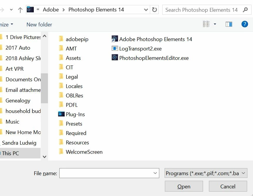253x196 pixels.
Task: Click in File name text field
Action: [x=106, y=173]
